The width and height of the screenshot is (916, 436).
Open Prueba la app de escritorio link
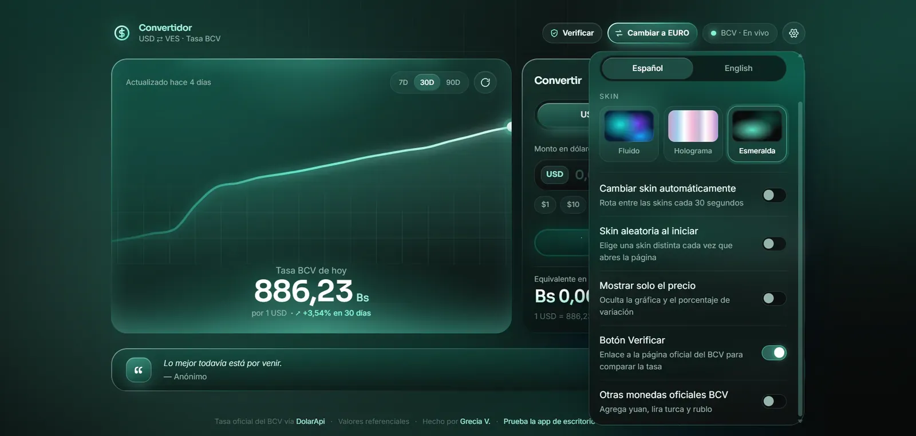point(549,422)
